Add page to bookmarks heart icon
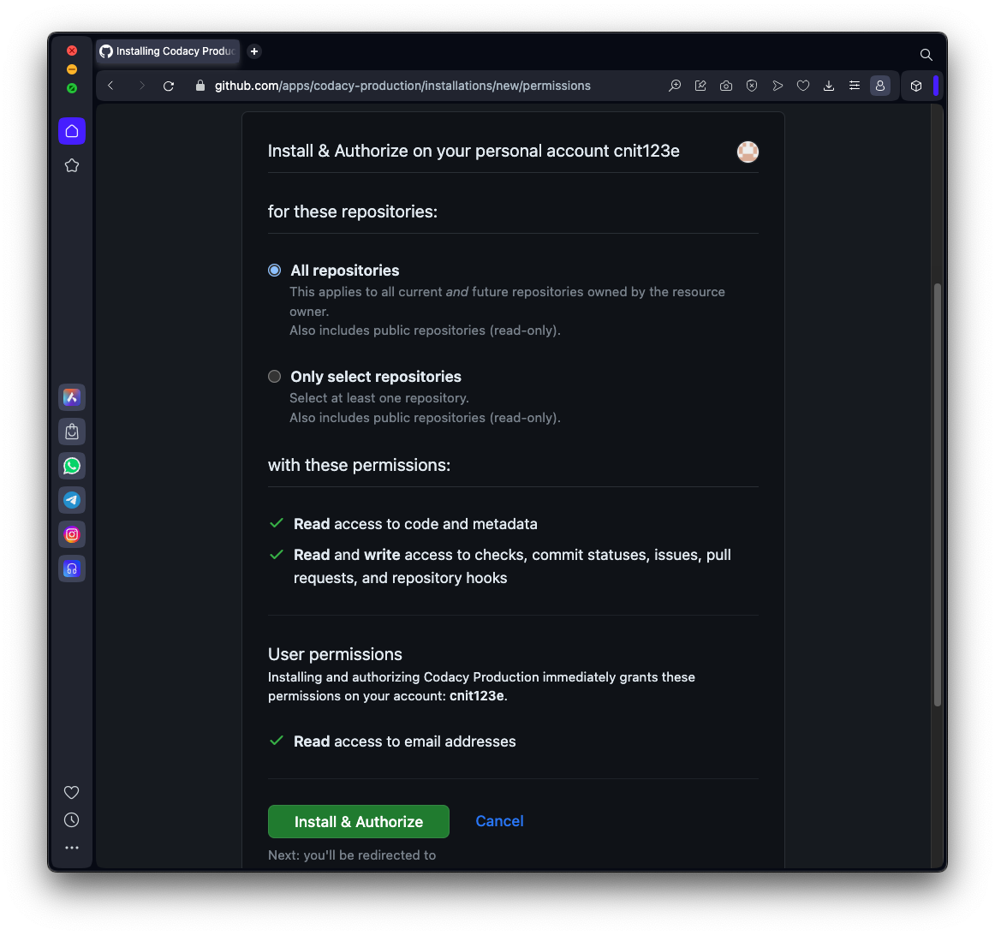The image size is (995, 935). coord(803,86)
